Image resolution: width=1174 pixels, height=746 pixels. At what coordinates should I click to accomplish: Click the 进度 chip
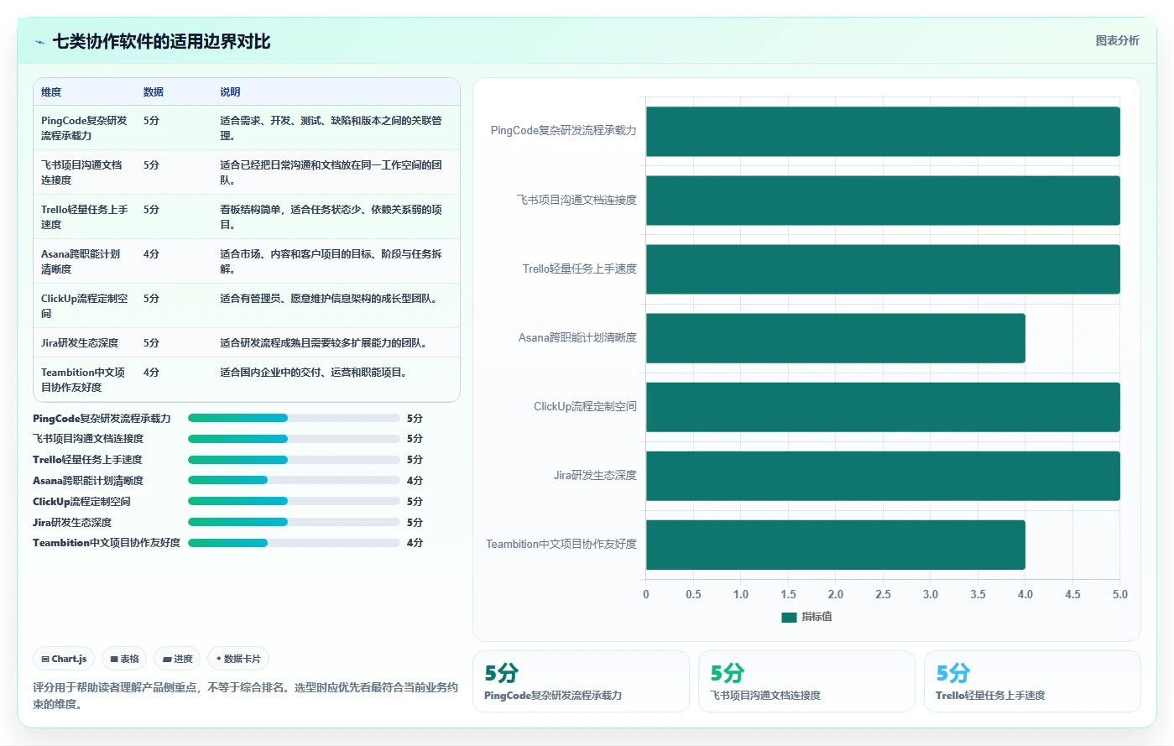coord(177,659)
